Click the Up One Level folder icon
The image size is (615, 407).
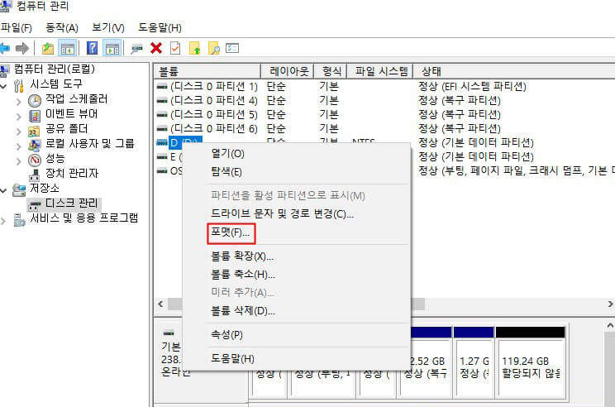pyautogui.click(x=48, y=48)
